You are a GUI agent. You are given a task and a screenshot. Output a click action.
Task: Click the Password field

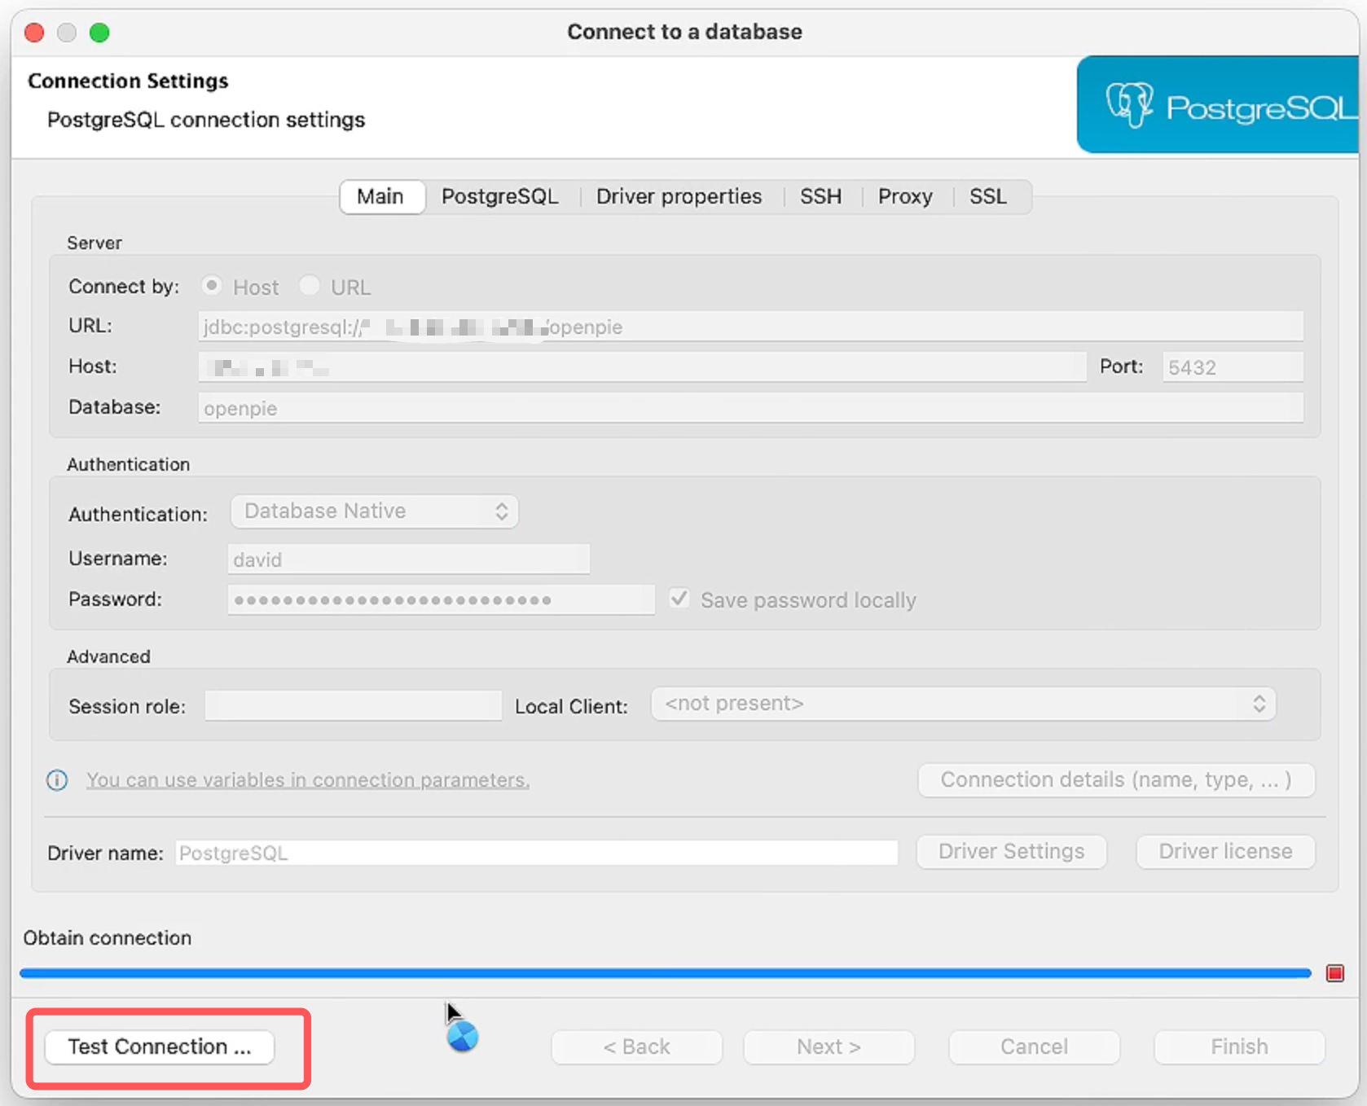point(441,600)
